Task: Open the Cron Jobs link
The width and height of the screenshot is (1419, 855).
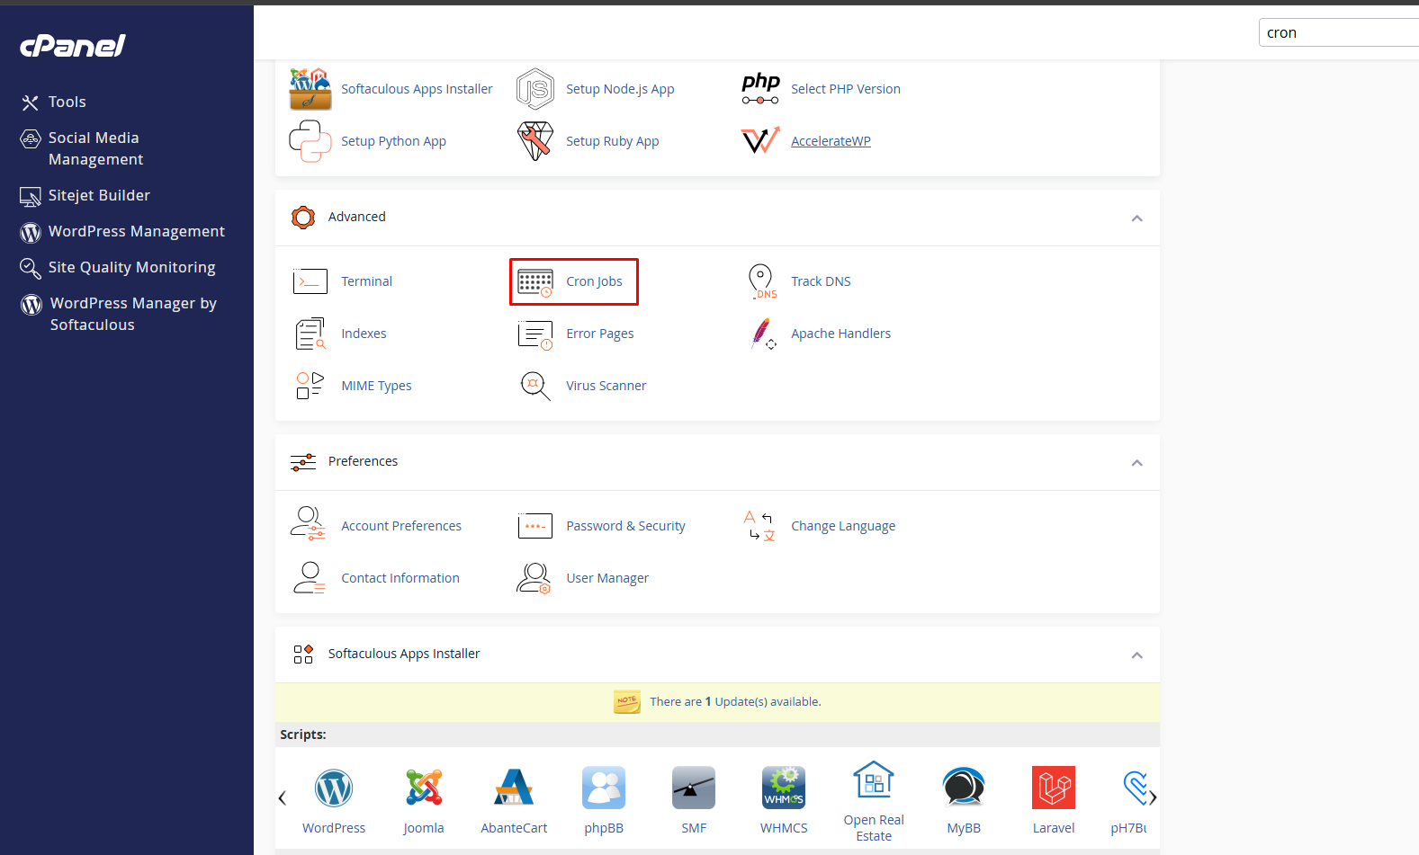Action: click(594, 281)
